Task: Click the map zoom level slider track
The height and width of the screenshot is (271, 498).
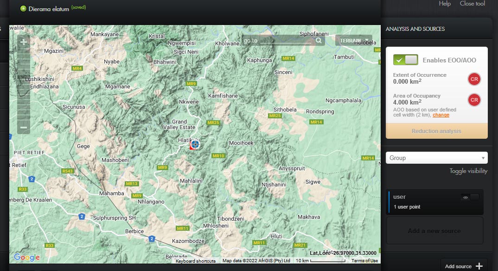Action: [x=24, y=83]
